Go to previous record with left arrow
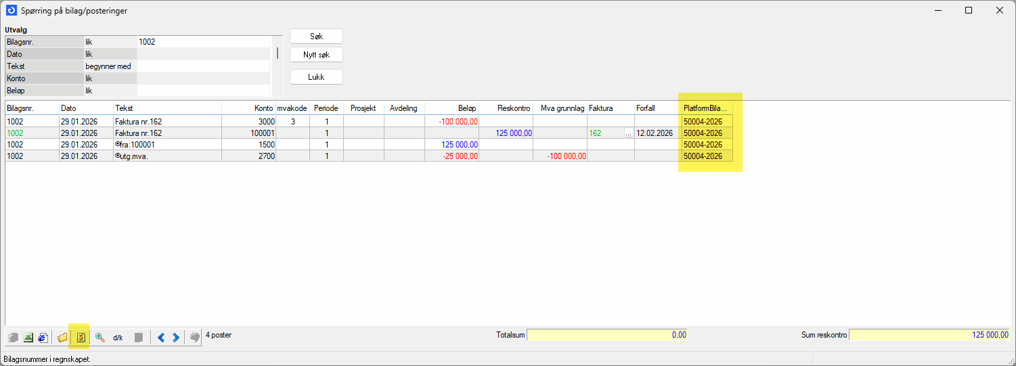This screenshot has width=1016, height=366. [x=160, y=338]
